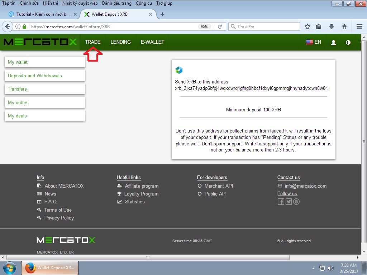Open Merchant API link
Screen dimensions: 367x275
219,186
